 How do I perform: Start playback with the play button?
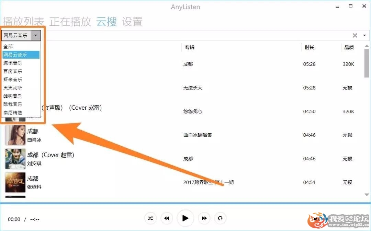(x=185, y=218)
